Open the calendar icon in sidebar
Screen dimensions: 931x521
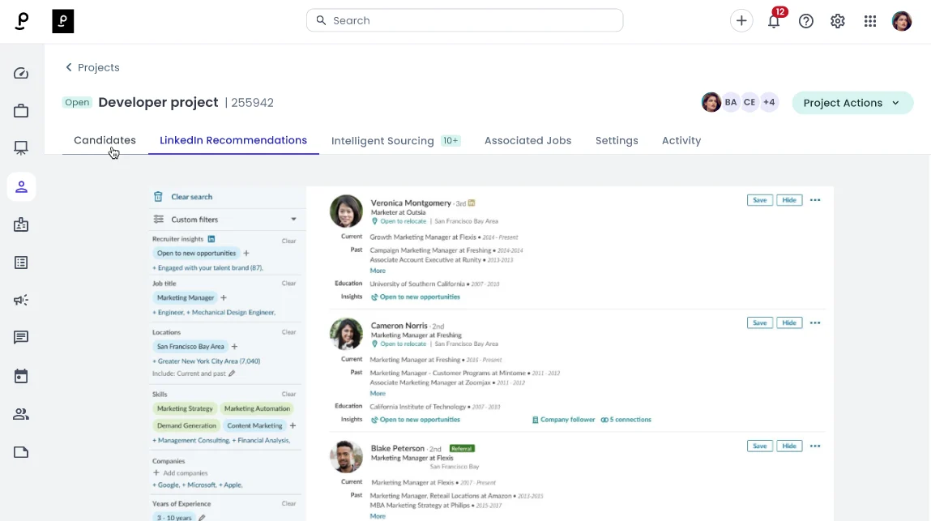21,376
